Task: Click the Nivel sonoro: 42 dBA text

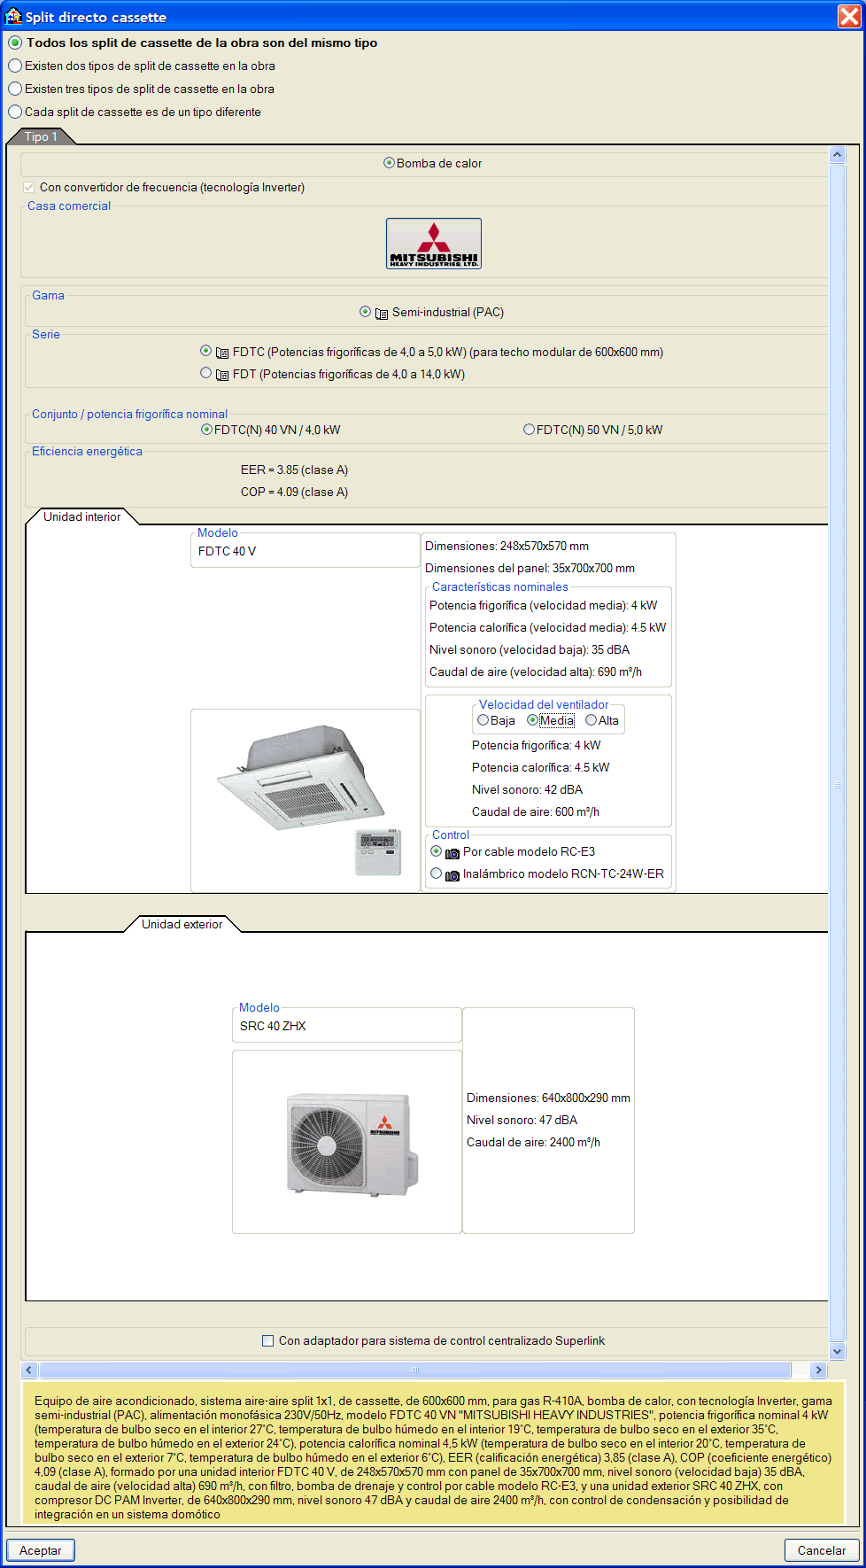Action: click(527, 790)
